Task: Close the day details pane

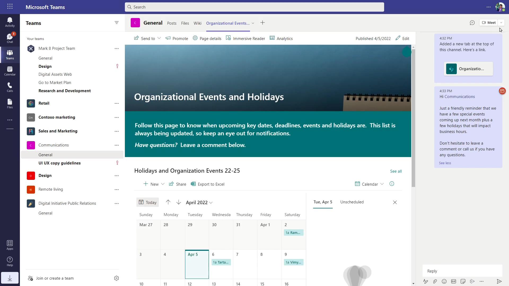Action: pyautogui.click(x=395, y=202)
